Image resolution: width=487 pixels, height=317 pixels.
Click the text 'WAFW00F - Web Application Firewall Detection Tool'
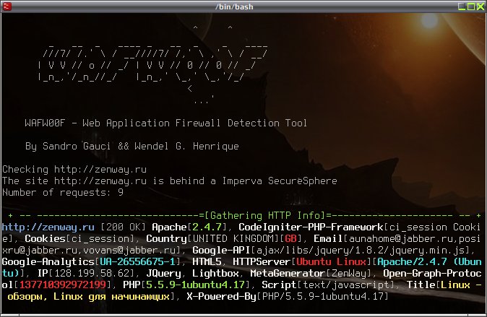pos(166,123)
